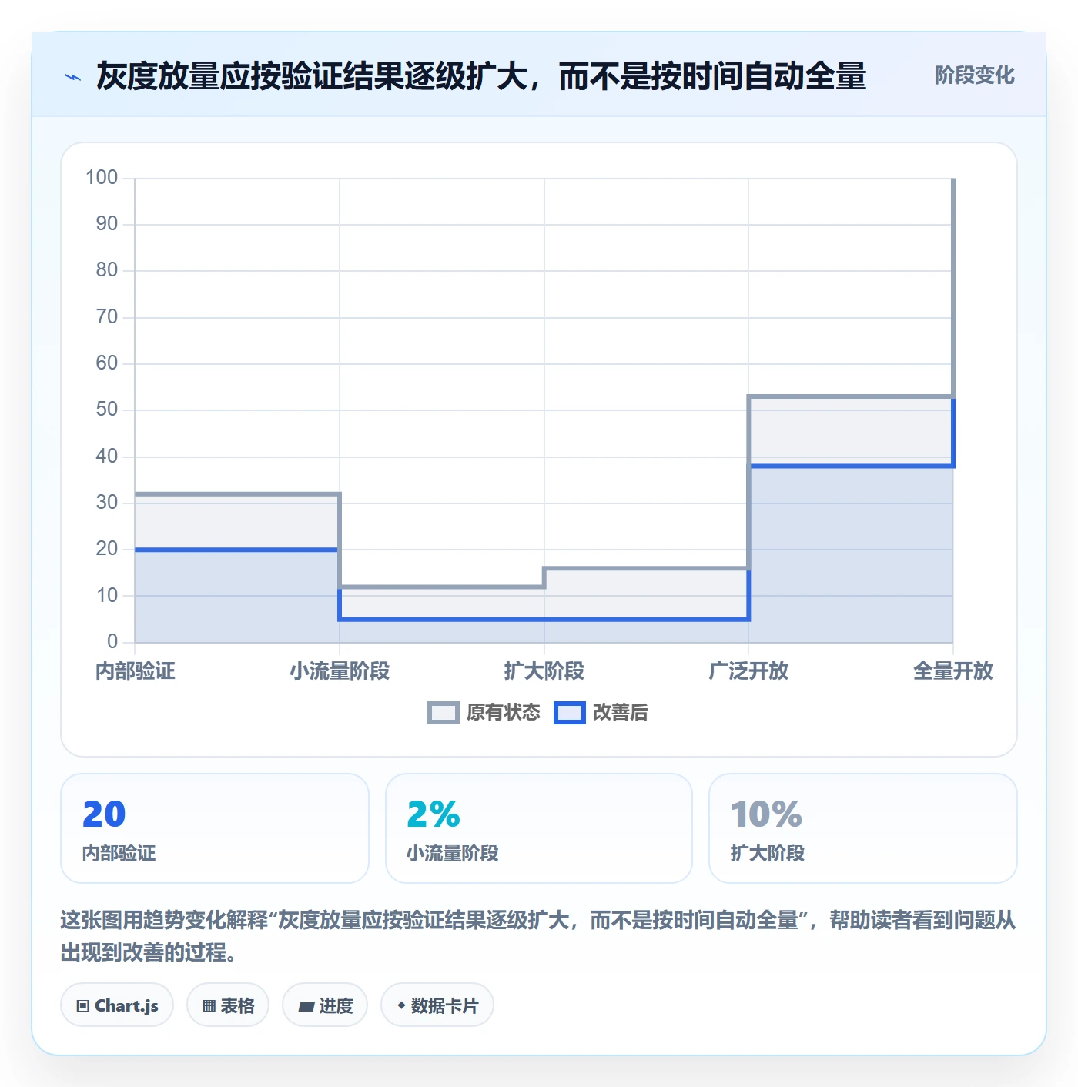Click the 内部验证 card showing 20
Viewport: 1078px width, 1087px height.
point(215,828)
